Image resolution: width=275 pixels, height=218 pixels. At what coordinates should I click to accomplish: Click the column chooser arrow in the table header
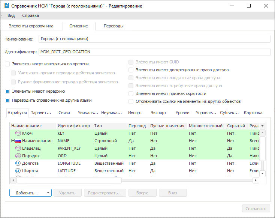(262, 126)
